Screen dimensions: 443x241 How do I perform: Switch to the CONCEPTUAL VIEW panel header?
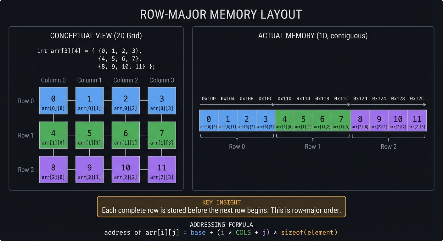pyautogui.click(x=96, y=35)
